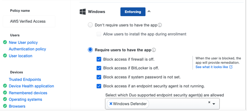247x111 pixels.
Task: Open the Authentication policy section
Action: tap(27, 49)
